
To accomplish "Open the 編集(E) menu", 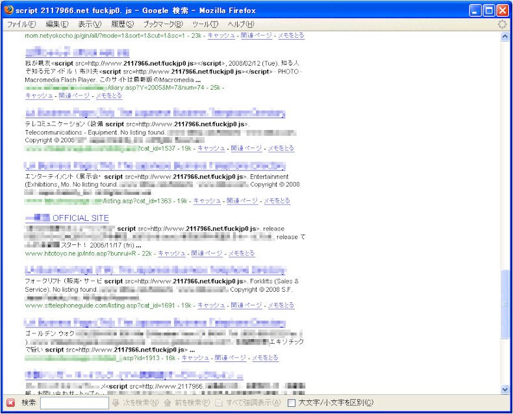I will pos(57,24).
